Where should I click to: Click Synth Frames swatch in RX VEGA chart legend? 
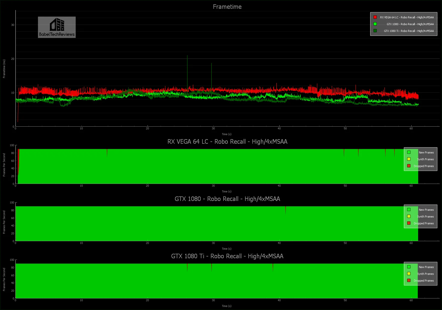(409, 159)
